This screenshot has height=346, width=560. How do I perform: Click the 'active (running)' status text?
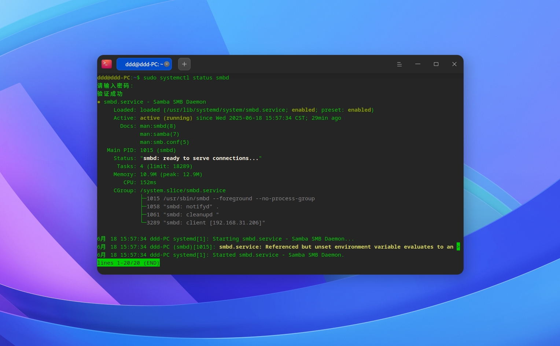[x=166, y=118]
